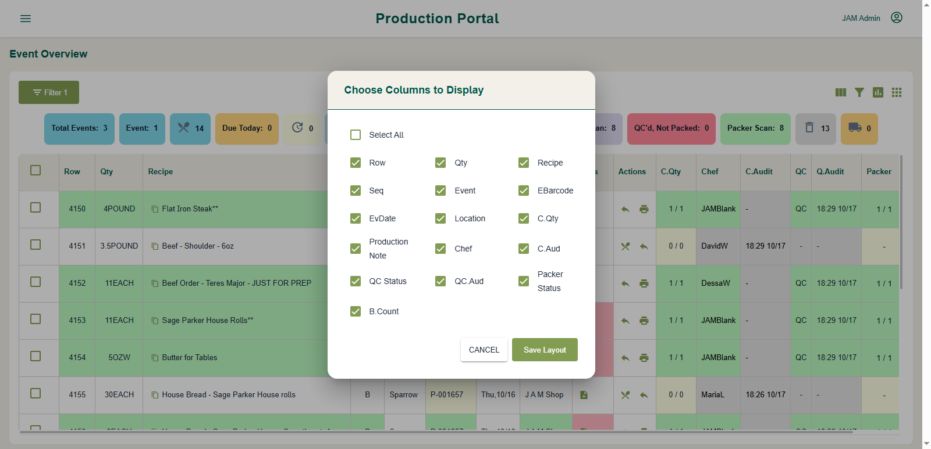Select the Packer Scan status chip
Image resolution: width=931 pixels, height=449 pixels.
[755, 128]
